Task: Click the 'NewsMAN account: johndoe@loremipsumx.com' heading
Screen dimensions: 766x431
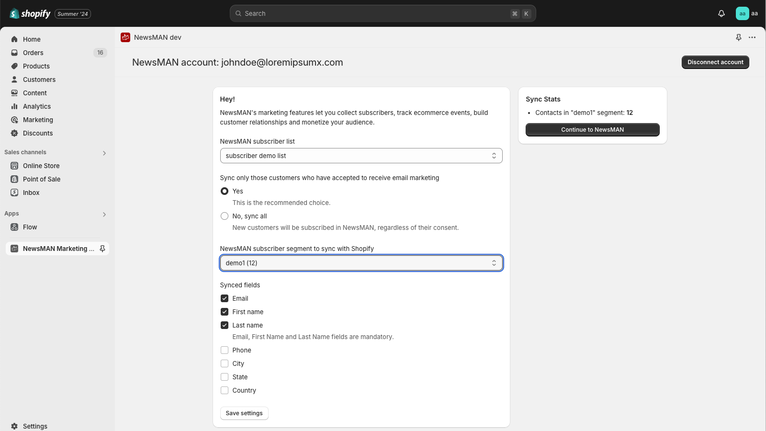Action: coord(237,62)
